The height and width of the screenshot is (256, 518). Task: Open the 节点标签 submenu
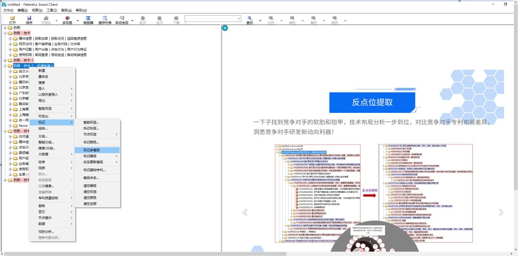click(97, 134)
